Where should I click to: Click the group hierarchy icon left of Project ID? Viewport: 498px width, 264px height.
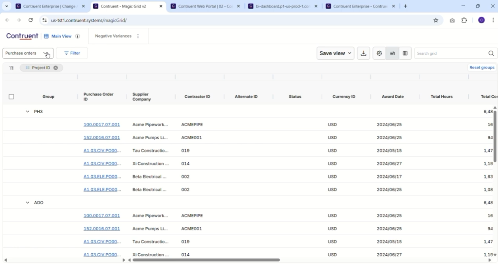(11, 68)
